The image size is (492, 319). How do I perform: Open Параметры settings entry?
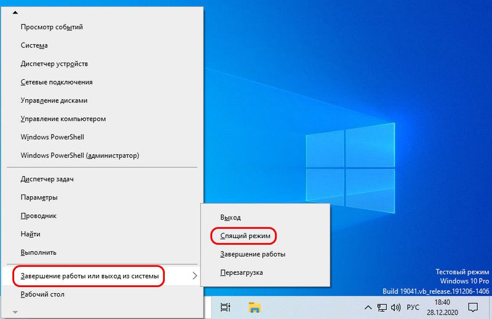click(x=102, y=197)
